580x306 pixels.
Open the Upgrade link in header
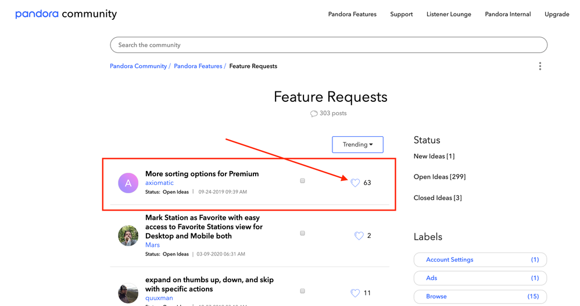point(556,14)
